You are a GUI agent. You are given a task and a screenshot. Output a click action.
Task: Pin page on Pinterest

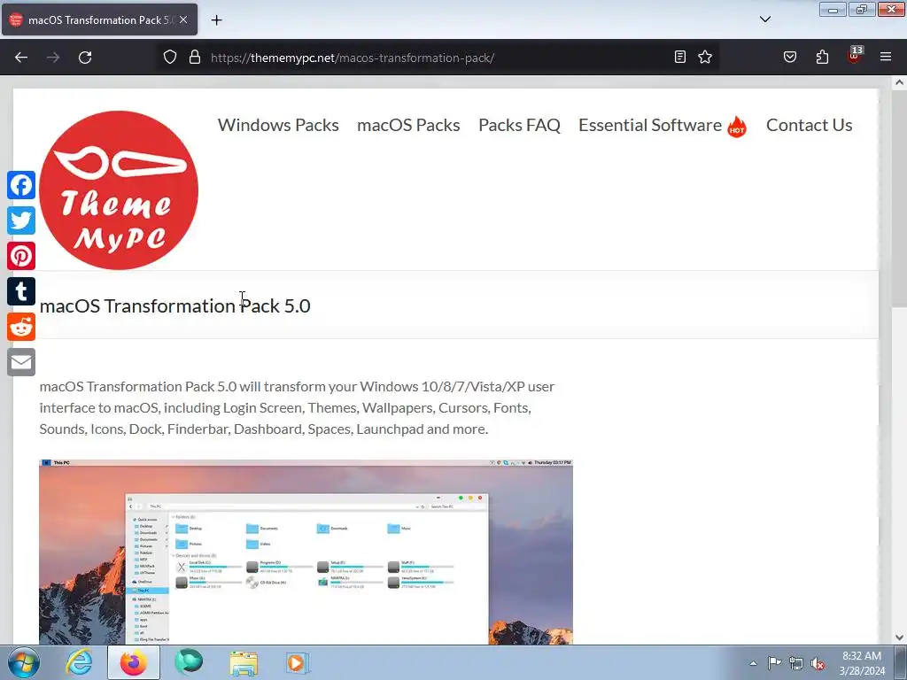pyautogui.click(x=21, y=256)
